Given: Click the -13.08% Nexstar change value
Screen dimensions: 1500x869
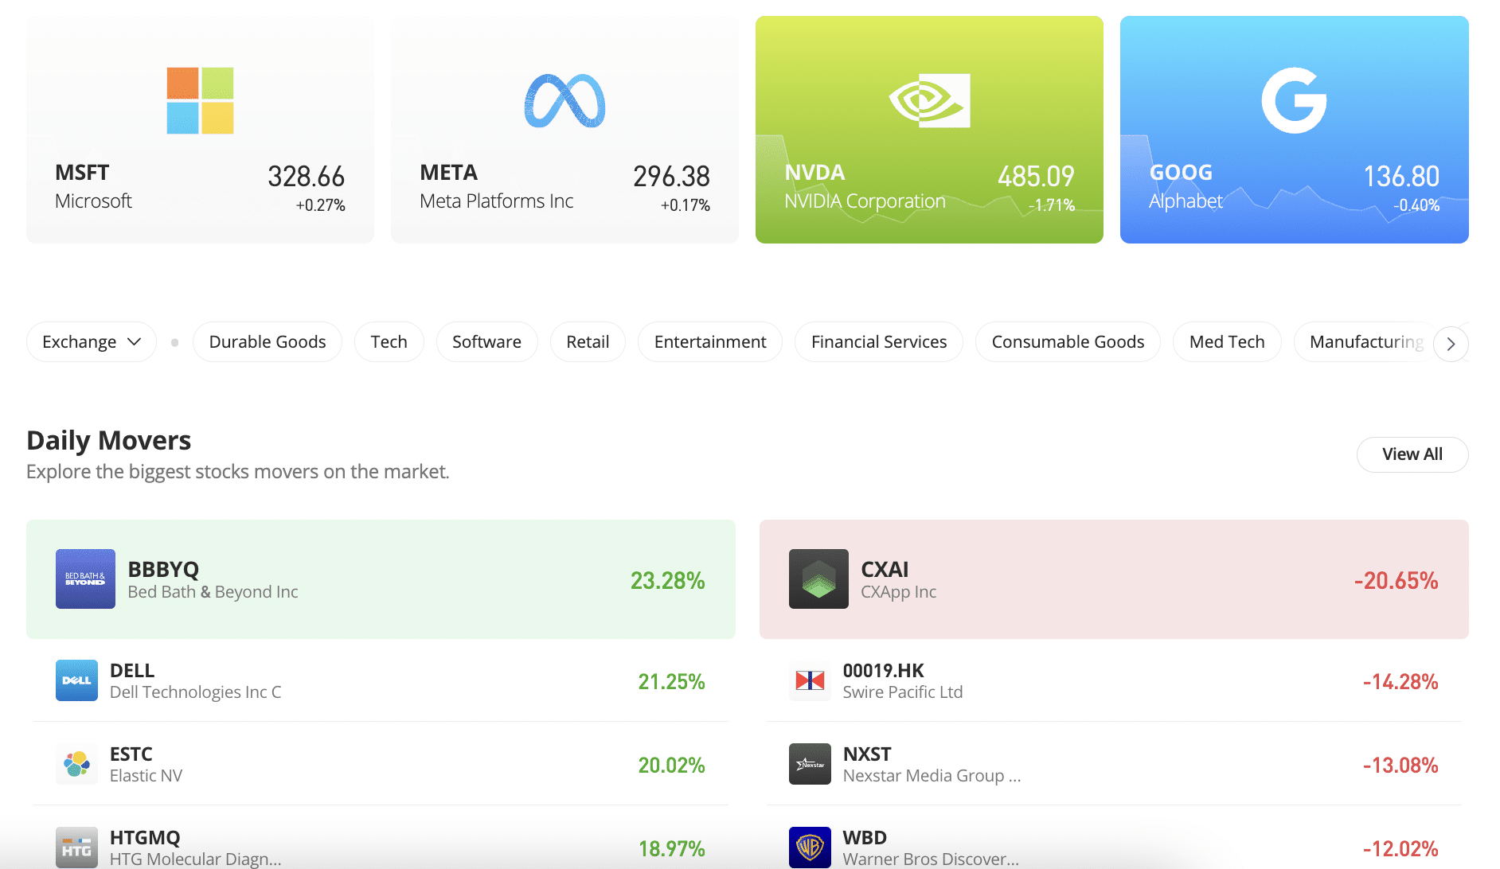Looking at the screenshot, I should click(1400, 766).
